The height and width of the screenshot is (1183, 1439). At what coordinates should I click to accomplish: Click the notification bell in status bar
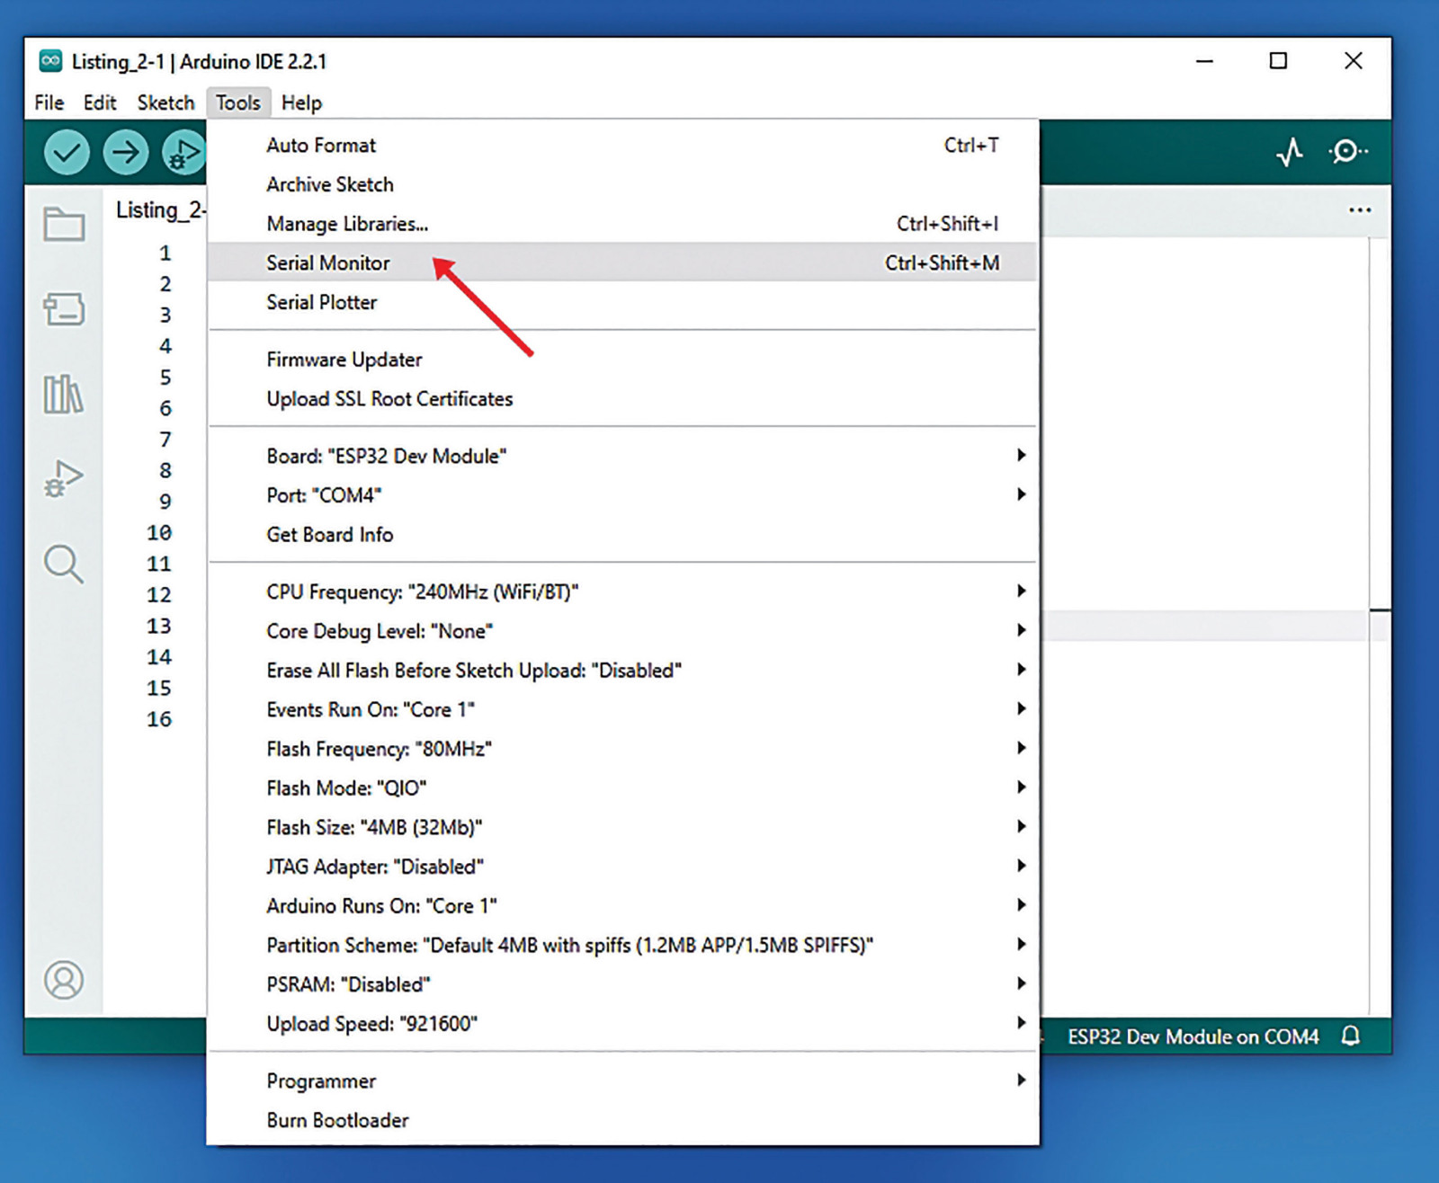(x=1351, y=1036)
